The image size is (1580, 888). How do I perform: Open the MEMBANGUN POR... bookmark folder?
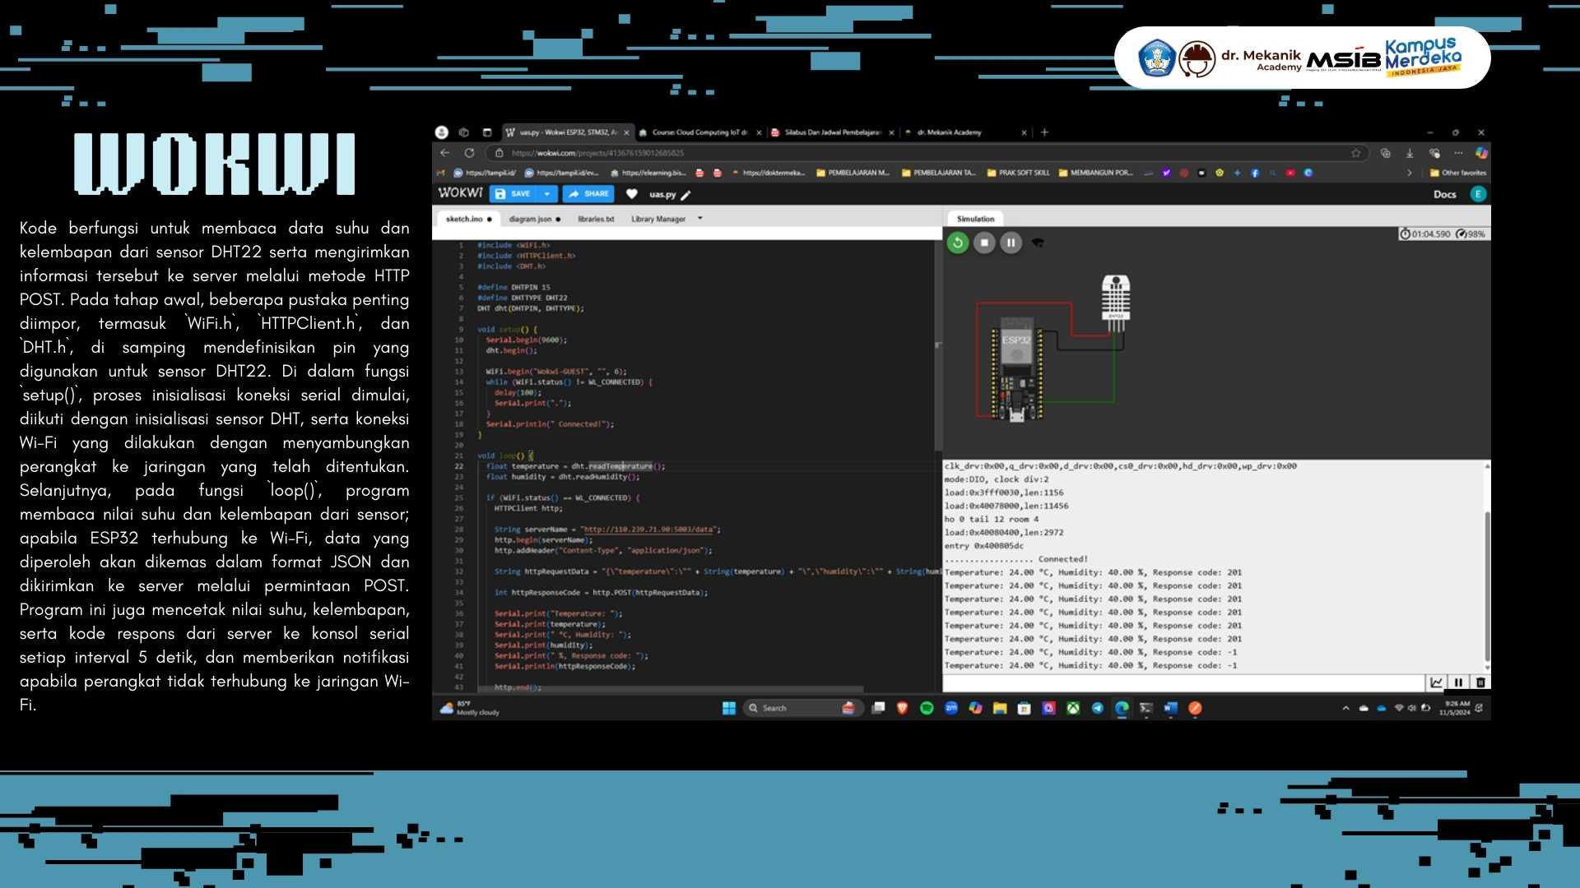click(1095, 173)
